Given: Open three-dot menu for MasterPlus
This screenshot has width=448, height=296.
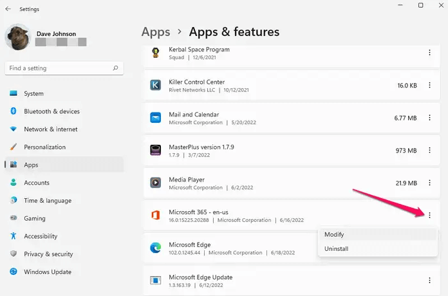Looking at the screenshot, I should tap(429, 151).
